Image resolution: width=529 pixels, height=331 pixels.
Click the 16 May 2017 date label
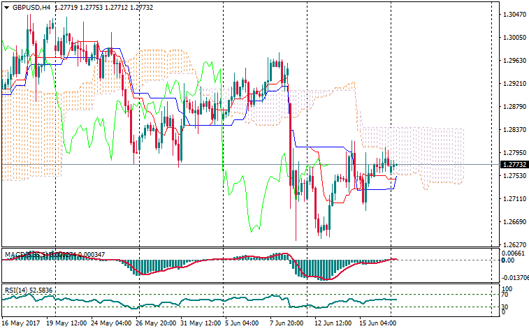click(x=22, y=324)
